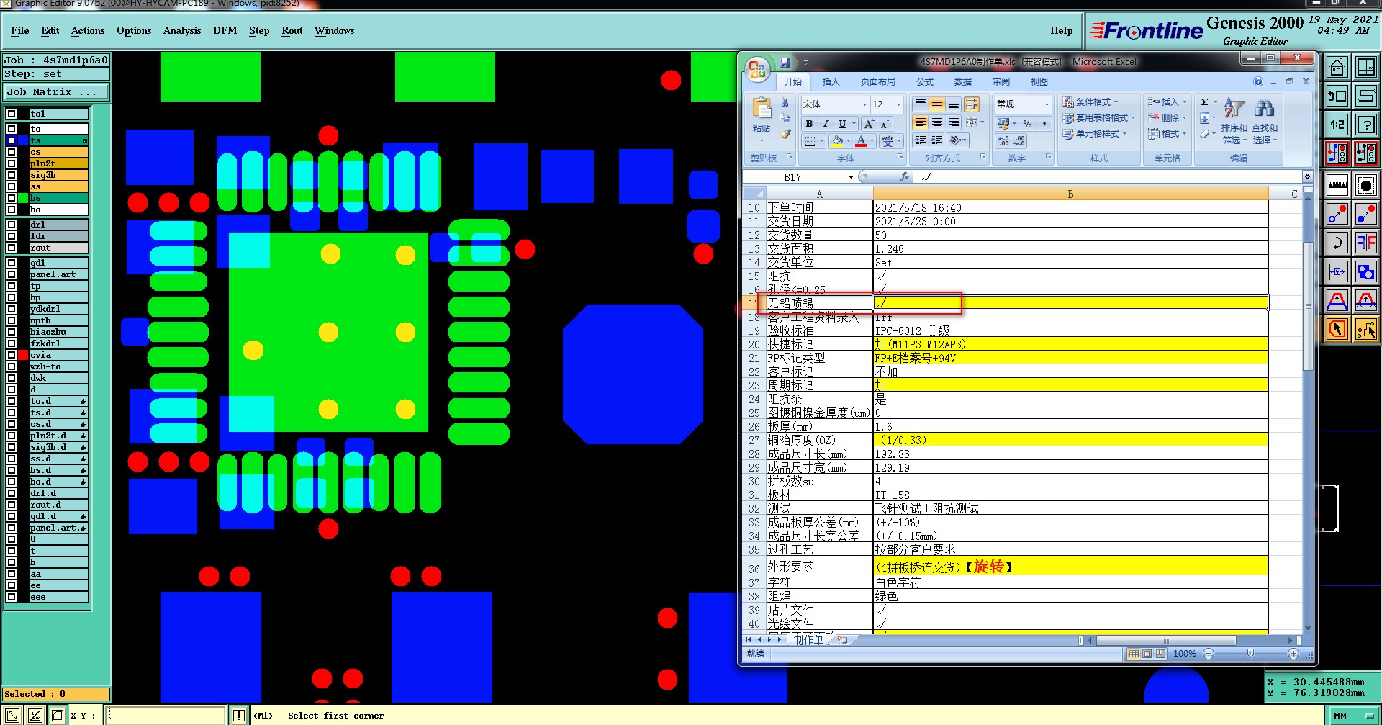Click the black dot pad display icon
1382x725 pixels.
pyautogui.click(x=1365, y=185)
